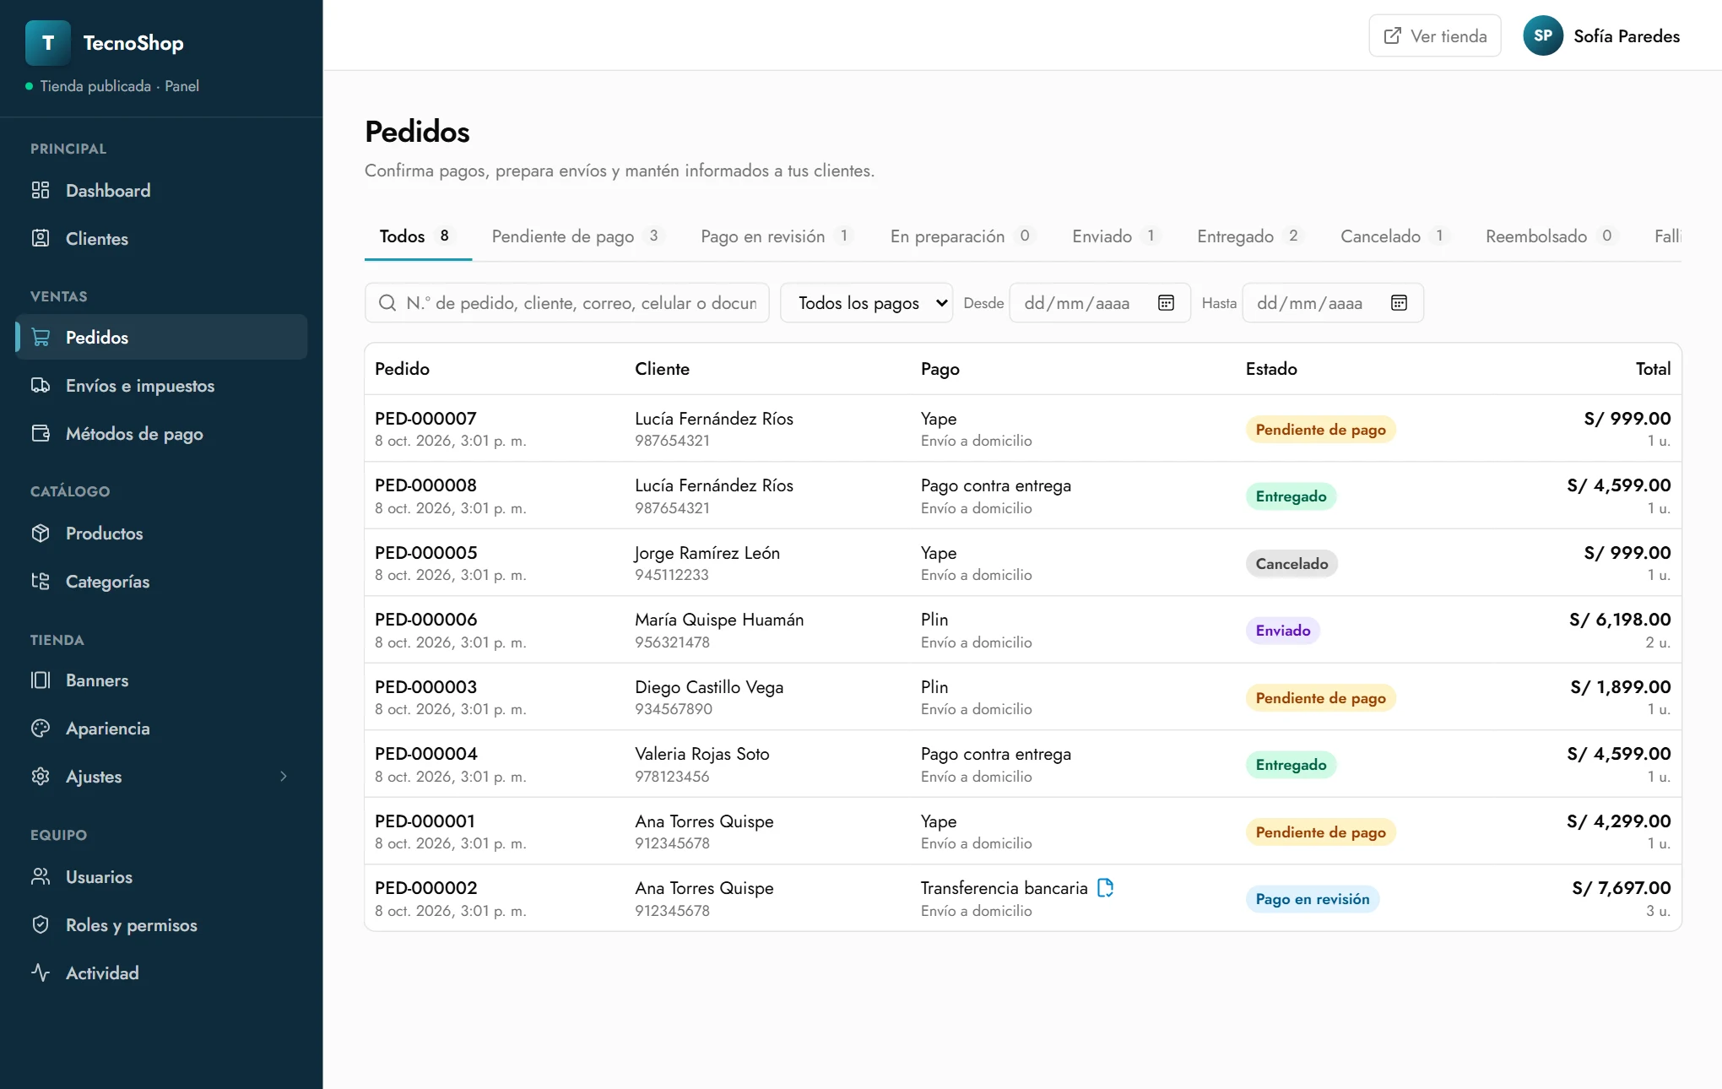Click the Pedidos cart icon
Screen dimensions: 1722x1089
pos(41,337)
